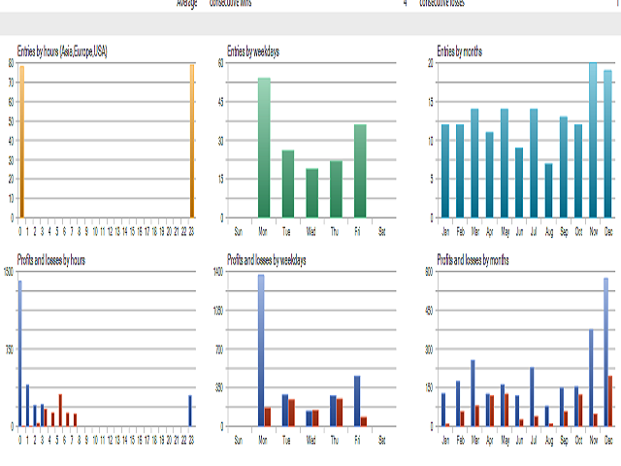The width and height of the screenshot is (621, 466).
Task: Select the blue Dec profit bar in months chart
Action: (x=605, y=352)
